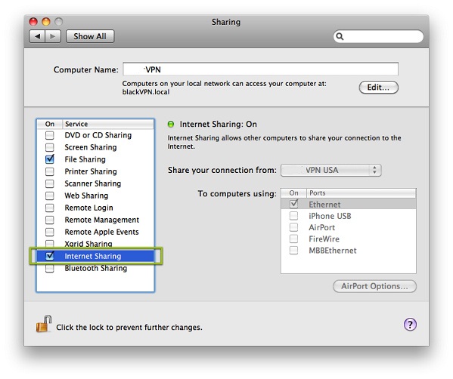Toggle the Internet Sharing checkbox
The width and height of the screenshot is (453, 379).
click(50, 255)
